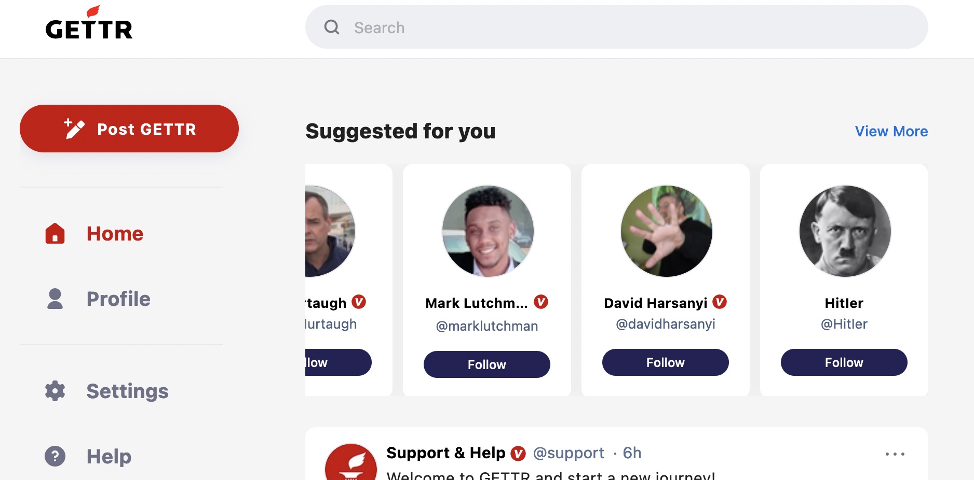Viewport: 974px width, 480px height.
Task: Go to the Home menu item
Action: click(115, 234)
